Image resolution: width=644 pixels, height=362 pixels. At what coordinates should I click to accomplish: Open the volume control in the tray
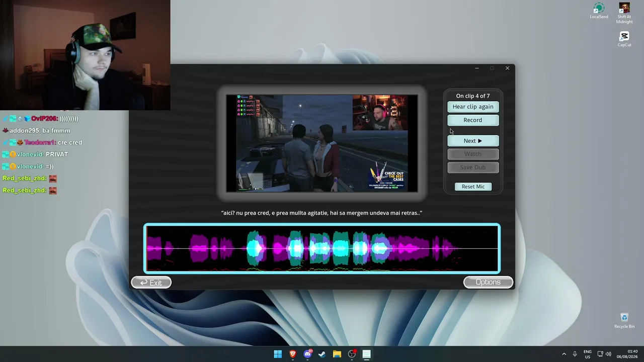pyautogui.click(x=608, y=354)
